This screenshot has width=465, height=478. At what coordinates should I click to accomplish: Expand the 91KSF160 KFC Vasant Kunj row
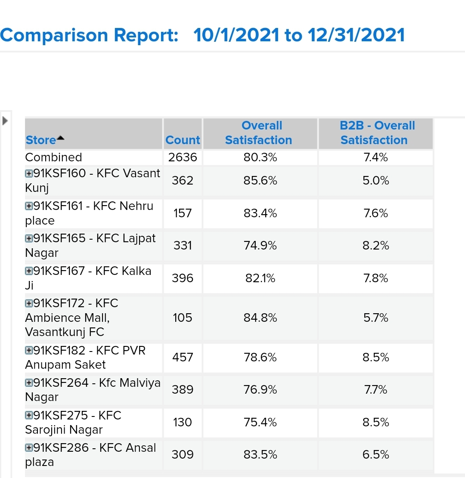tap(29, 174)
